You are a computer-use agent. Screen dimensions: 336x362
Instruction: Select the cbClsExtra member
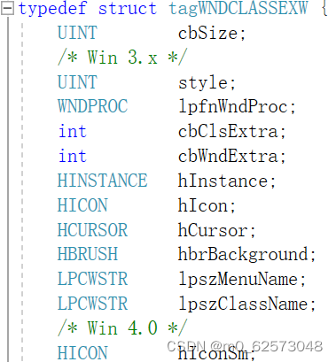pos(228,131)
